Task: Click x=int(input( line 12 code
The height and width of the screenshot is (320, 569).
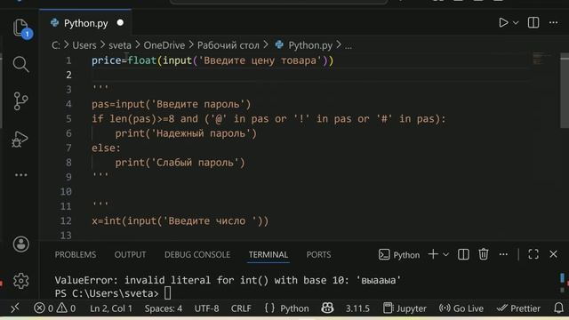Action: coord(180,221)
